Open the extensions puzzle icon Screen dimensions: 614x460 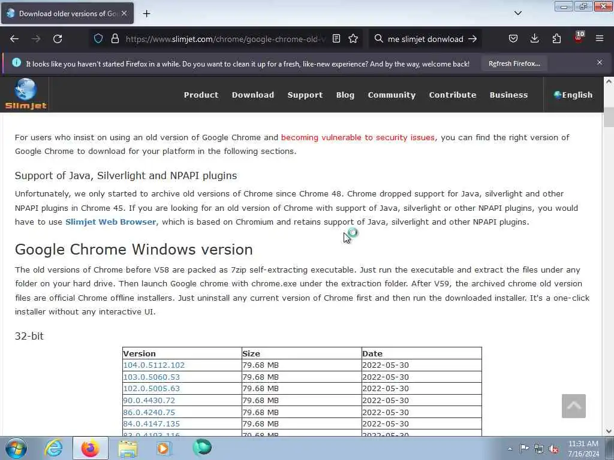pyautogui.click(x=556, y=38)
